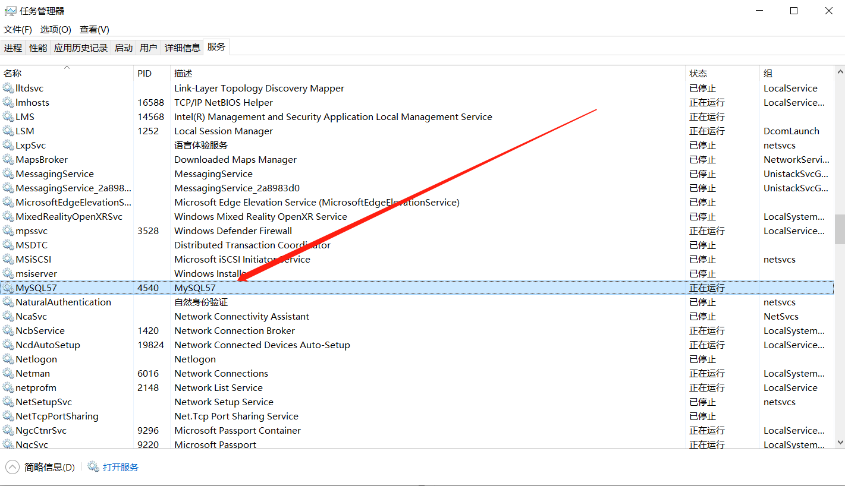Switch to the 性能 tab
The width and height of the screenshot is (845, 486).
(38, 48)
